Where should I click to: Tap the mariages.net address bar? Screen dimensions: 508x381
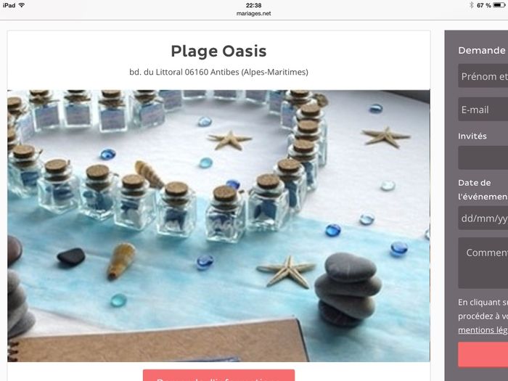pyautogui.click(x=253, y=14)
